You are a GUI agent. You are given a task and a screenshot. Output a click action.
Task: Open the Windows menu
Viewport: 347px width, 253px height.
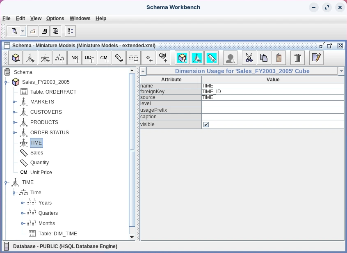pyautogui.click(x=80, y=18)
